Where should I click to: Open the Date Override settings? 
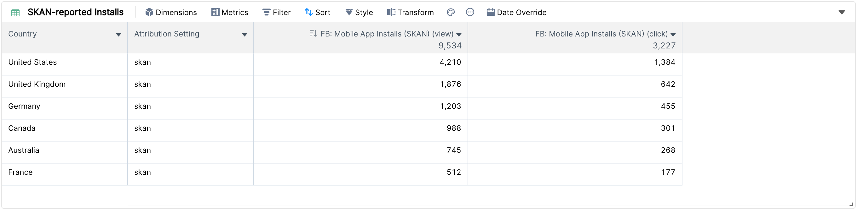pos(516,13)
